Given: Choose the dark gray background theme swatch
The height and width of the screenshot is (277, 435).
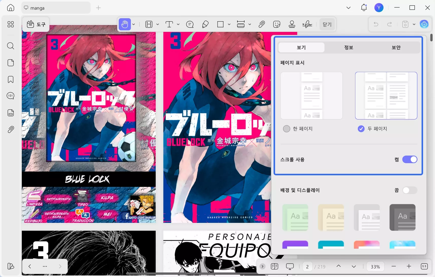Looking at the screenshot, I should [x=403, y=218].
